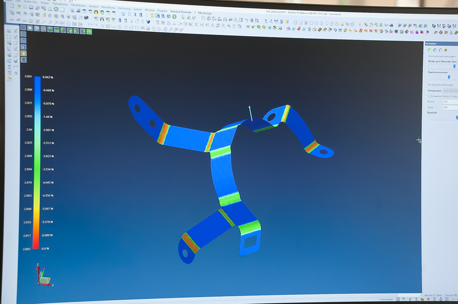The width and height of the screenshot is (458, 304).
Task: Play the animation
Action: point(429,50)
